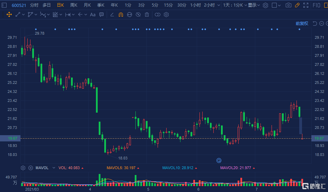
Task: Expand the MAVOL indicator dropdown
Action: pyautogui.click(x=54, y=168)
